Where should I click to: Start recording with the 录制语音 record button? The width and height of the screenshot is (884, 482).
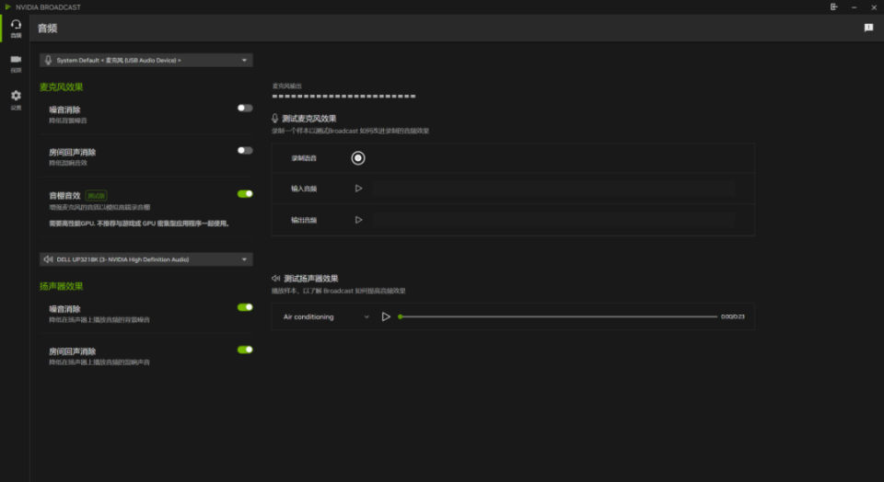(x=358, y=158)
